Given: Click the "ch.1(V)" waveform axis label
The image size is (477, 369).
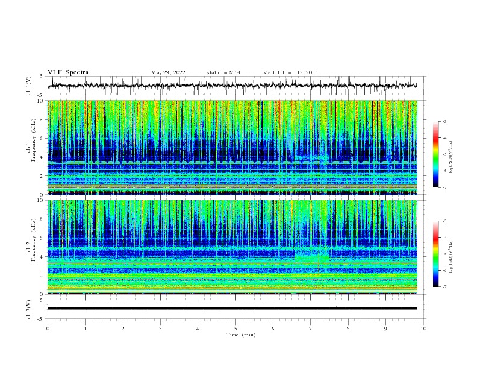Looking at the screenshot, I should (x=29, y=86).
